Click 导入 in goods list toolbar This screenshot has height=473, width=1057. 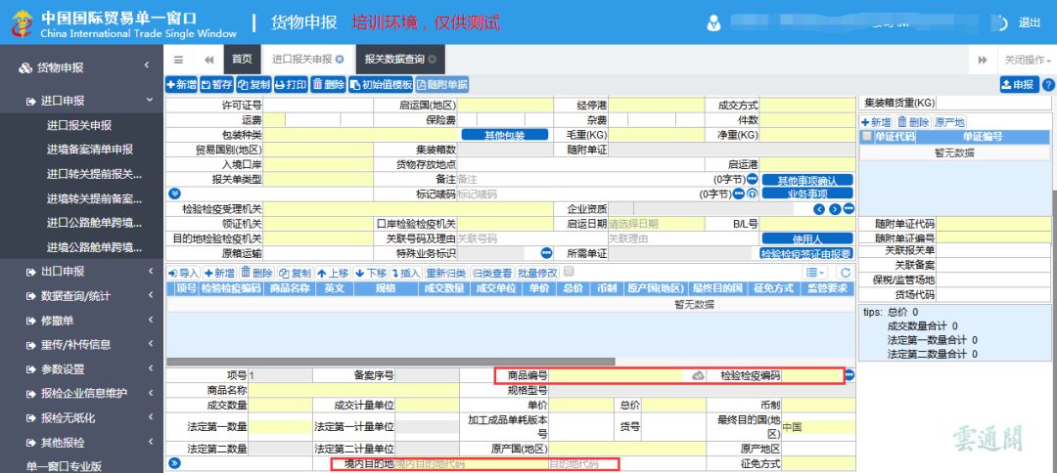[x=183, y=273]
